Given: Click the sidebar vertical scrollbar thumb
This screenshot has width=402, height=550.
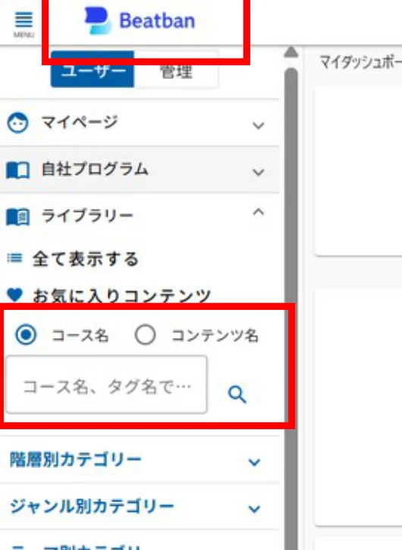Looking at the screenshot, I should coord(291,308).
